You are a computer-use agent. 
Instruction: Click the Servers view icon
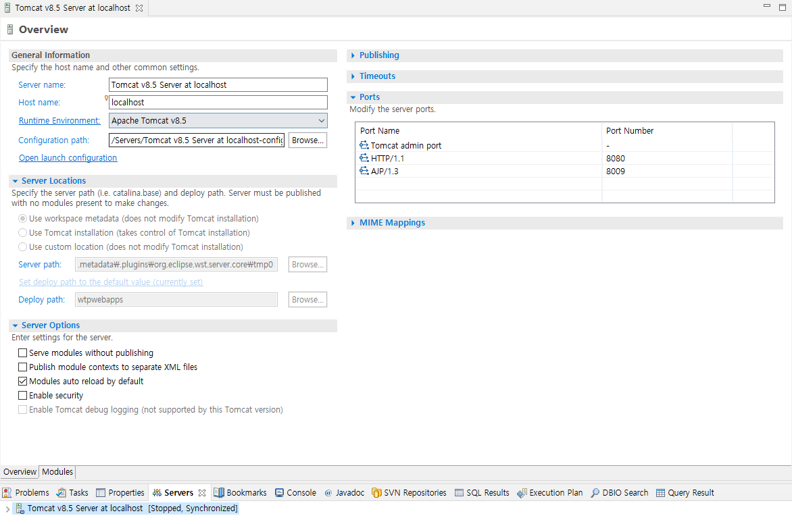pos(157,493)
